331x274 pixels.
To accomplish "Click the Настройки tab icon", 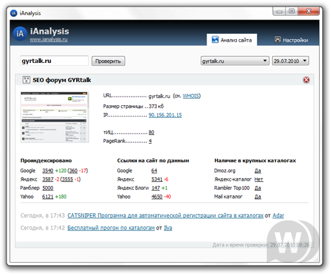I will (277, 40).
